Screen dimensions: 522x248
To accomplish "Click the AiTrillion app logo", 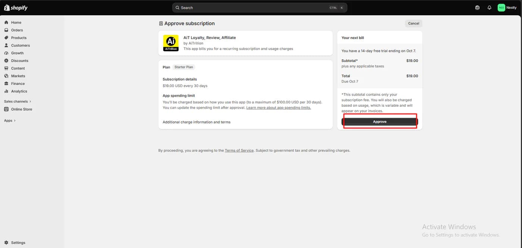I will [x=171, y=43].
